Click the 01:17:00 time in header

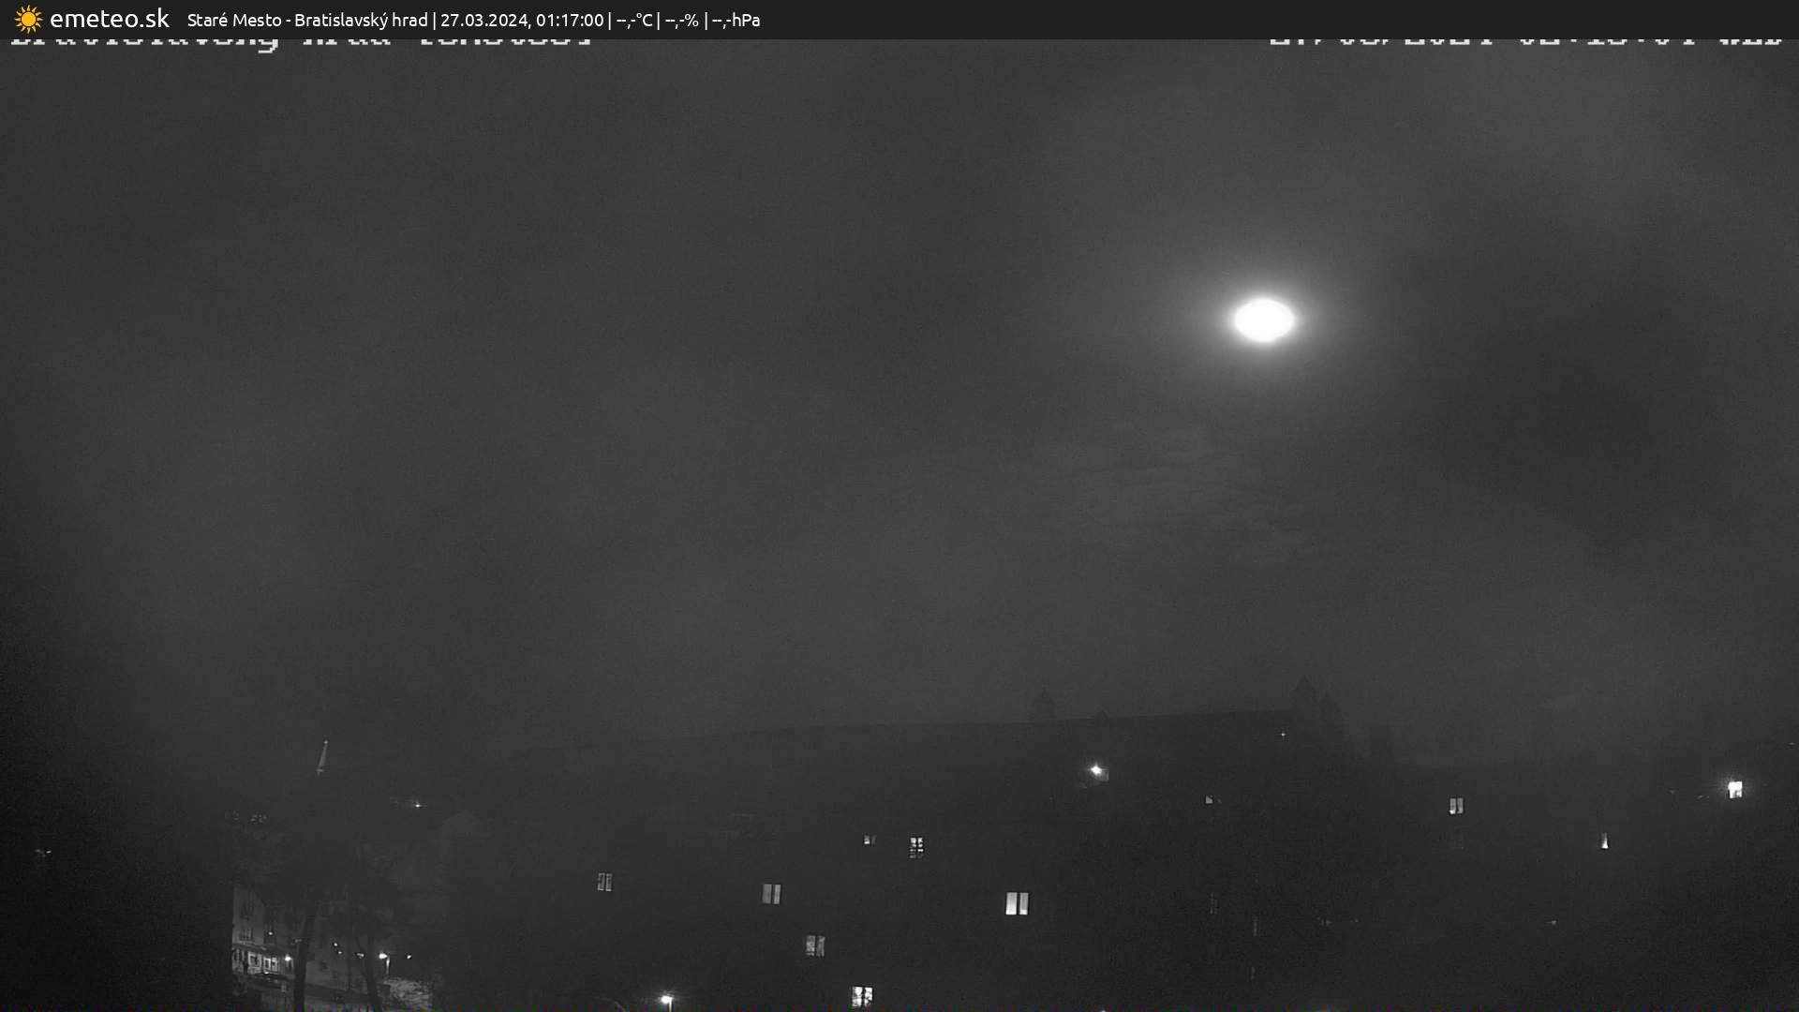570,20
